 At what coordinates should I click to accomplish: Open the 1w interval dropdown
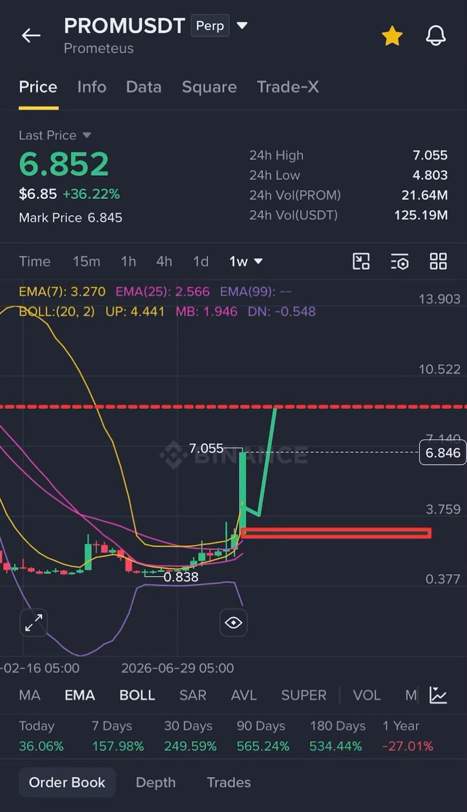tap(246, 261)
